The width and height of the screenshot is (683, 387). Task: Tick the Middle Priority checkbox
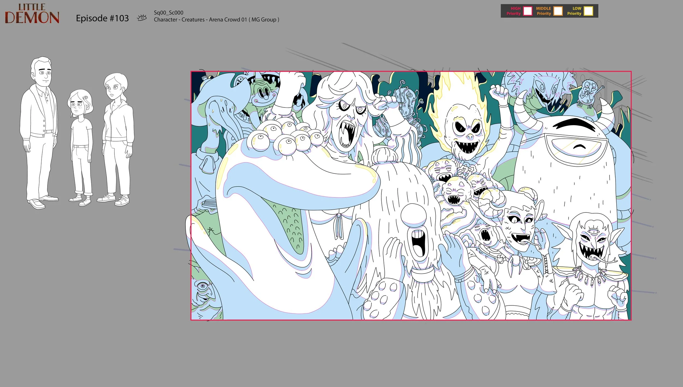tap(558, 11)
